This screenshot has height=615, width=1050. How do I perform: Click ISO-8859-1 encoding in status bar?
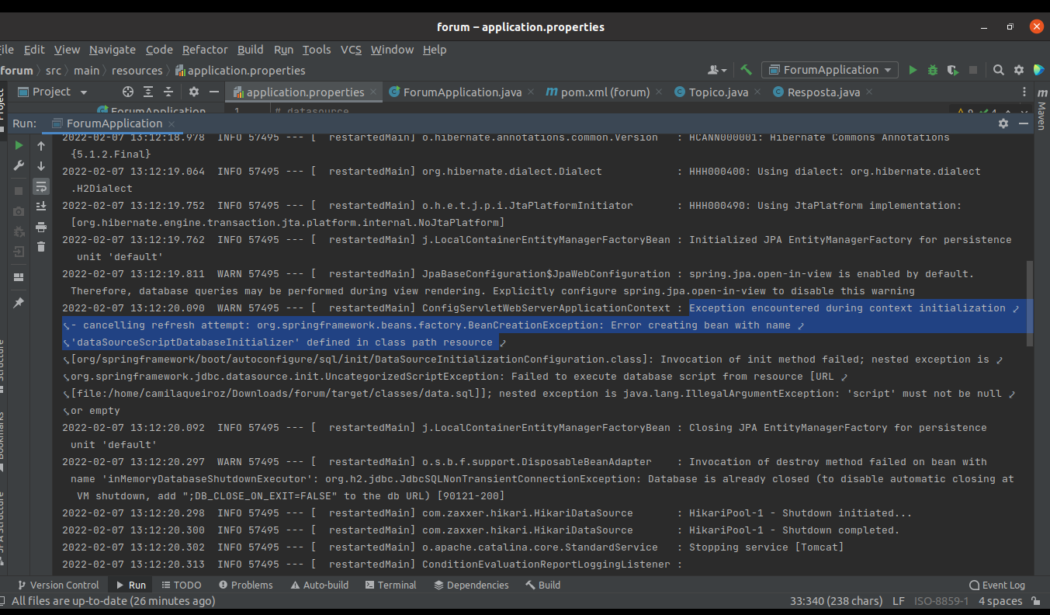click(941, 601)
